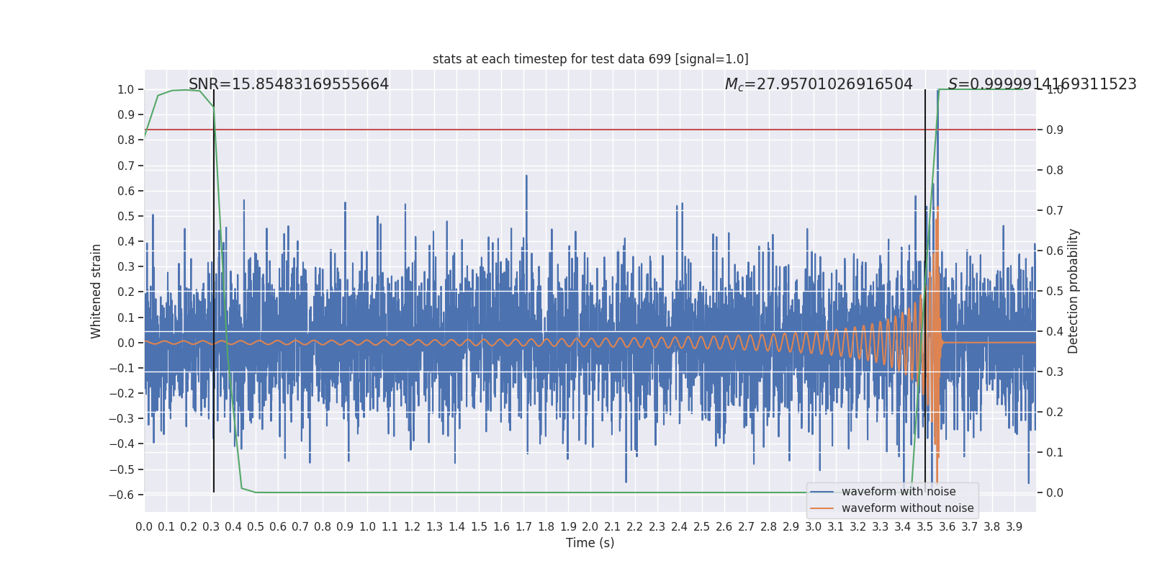This screenshot has height=576, width=1152.
Task: Click the 'waveform with noise' legend label
Action: 899,492
